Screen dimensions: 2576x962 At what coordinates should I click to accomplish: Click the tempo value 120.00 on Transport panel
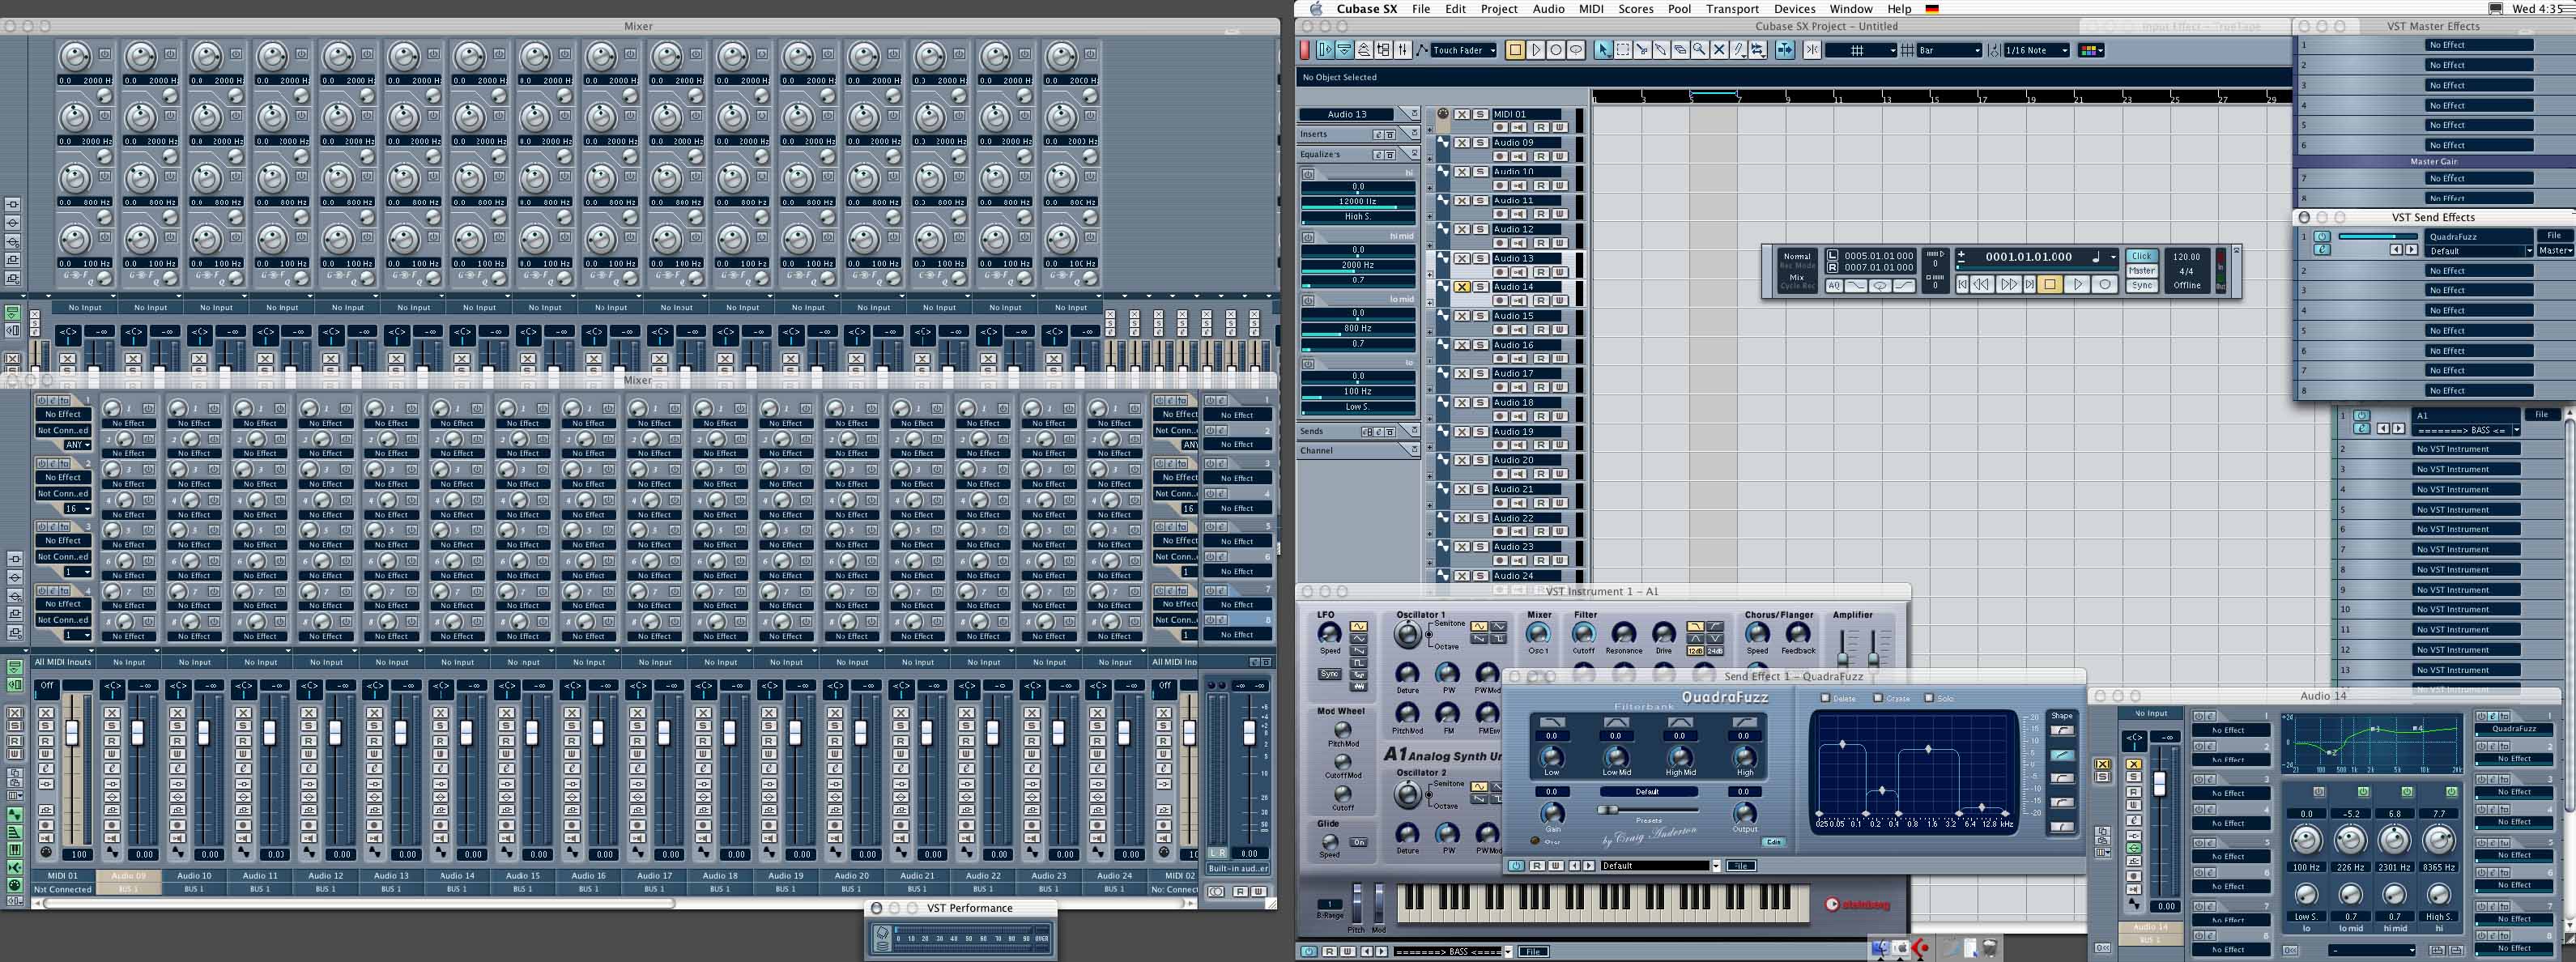click(x=2187, y=257)
